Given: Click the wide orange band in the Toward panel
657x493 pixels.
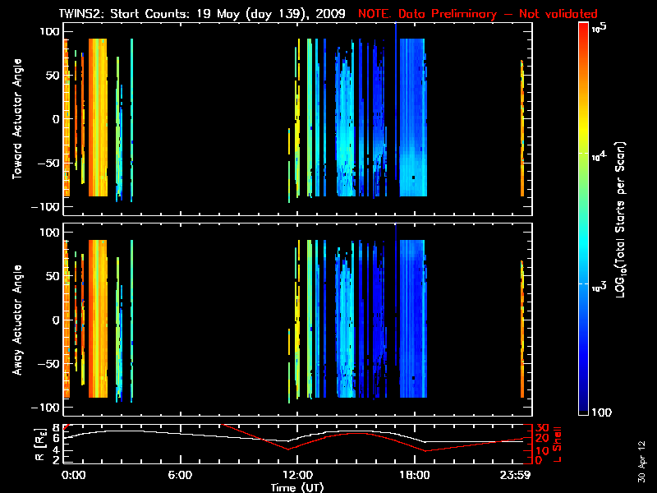Looking at the screenshot, I should pyautogui.click(x=99, y=117).
